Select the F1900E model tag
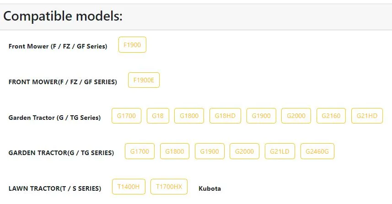 tap(144, 80)
